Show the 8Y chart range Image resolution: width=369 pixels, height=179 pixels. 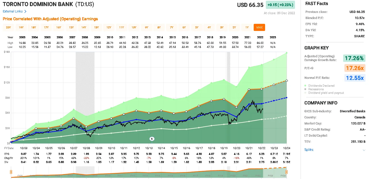(159, 27)
